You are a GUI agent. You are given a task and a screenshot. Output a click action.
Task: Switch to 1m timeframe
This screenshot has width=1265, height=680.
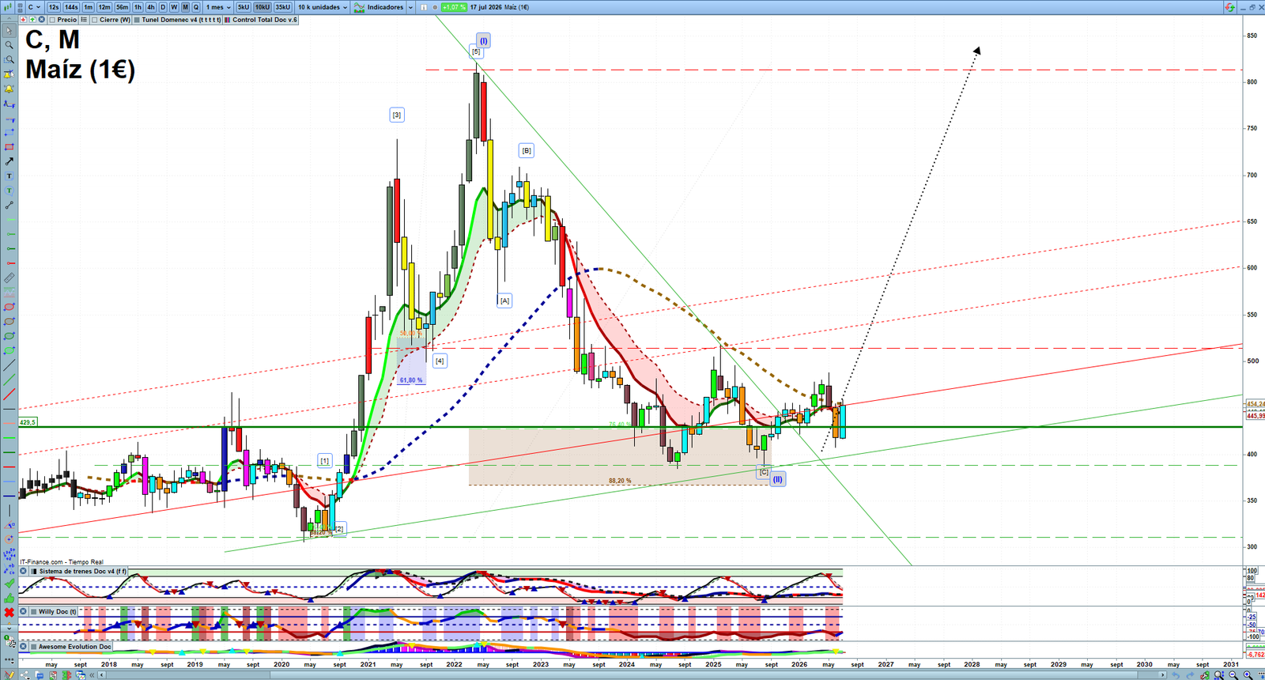pos(88,7)
